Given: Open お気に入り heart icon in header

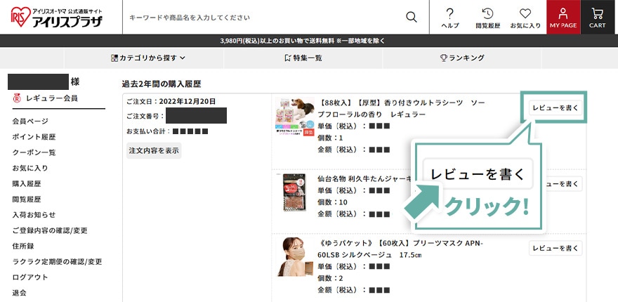Looking at the screenshot, I should point(525,18).
